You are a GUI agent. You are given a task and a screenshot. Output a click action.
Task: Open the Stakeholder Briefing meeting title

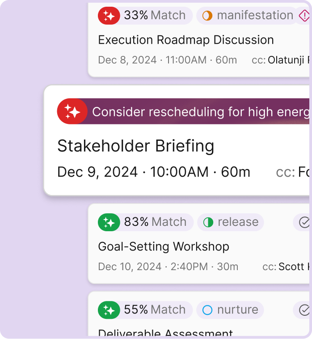point(136,146)
